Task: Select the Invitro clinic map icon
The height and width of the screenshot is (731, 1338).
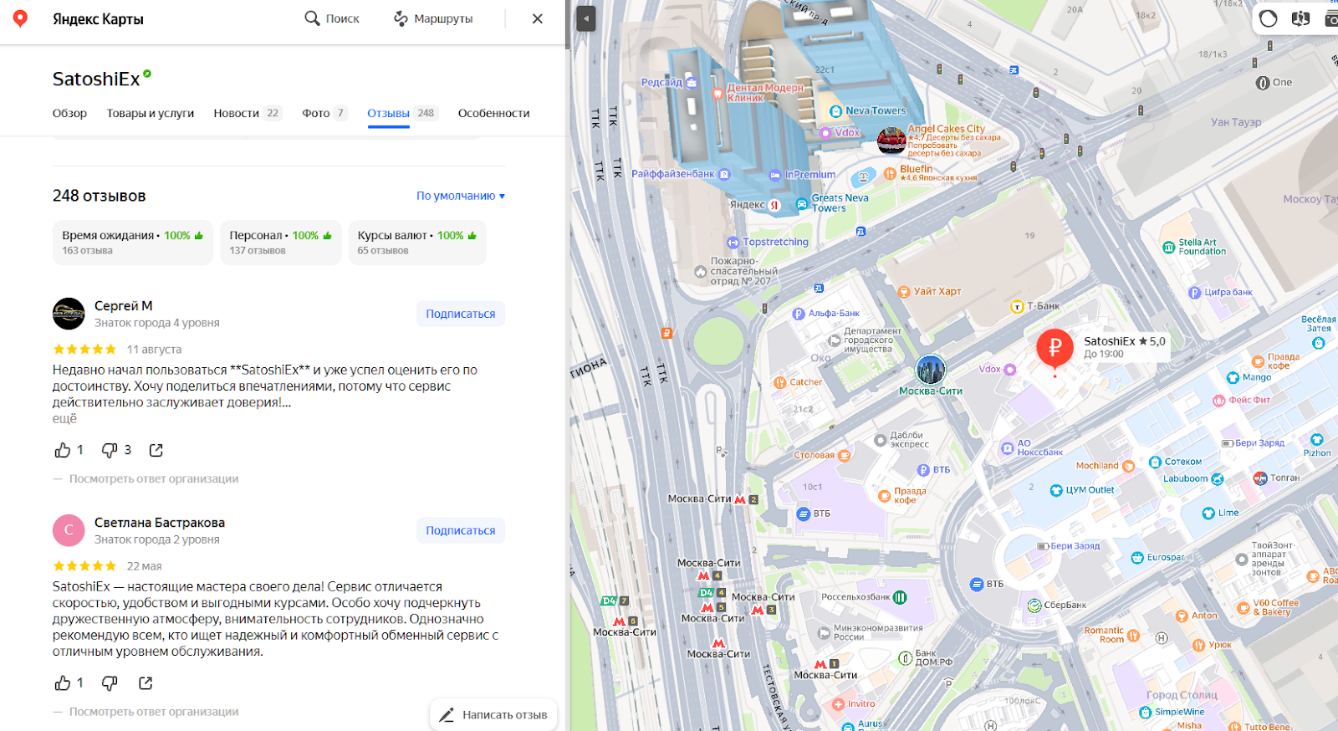Action: tap(839, 704)
